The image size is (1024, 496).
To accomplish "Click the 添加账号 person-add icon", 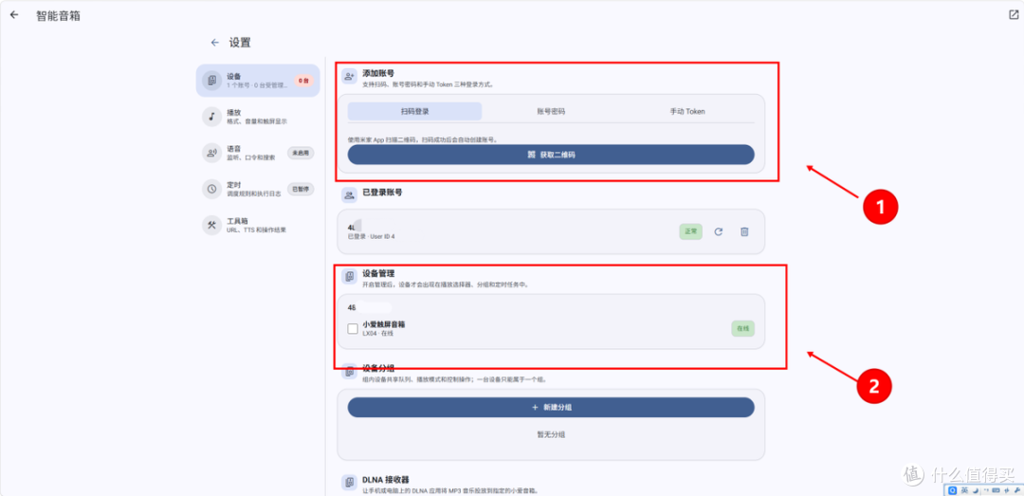I will (x=349, y=77).
